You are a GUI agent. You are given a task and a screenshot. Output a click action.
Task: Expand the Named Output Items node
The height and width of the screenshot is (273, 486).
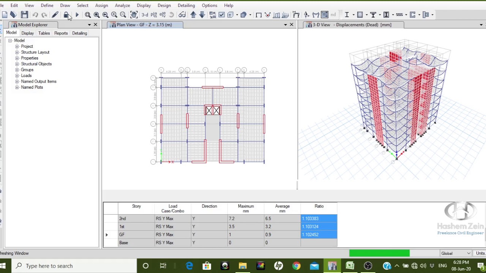click(x=17, y=82)
